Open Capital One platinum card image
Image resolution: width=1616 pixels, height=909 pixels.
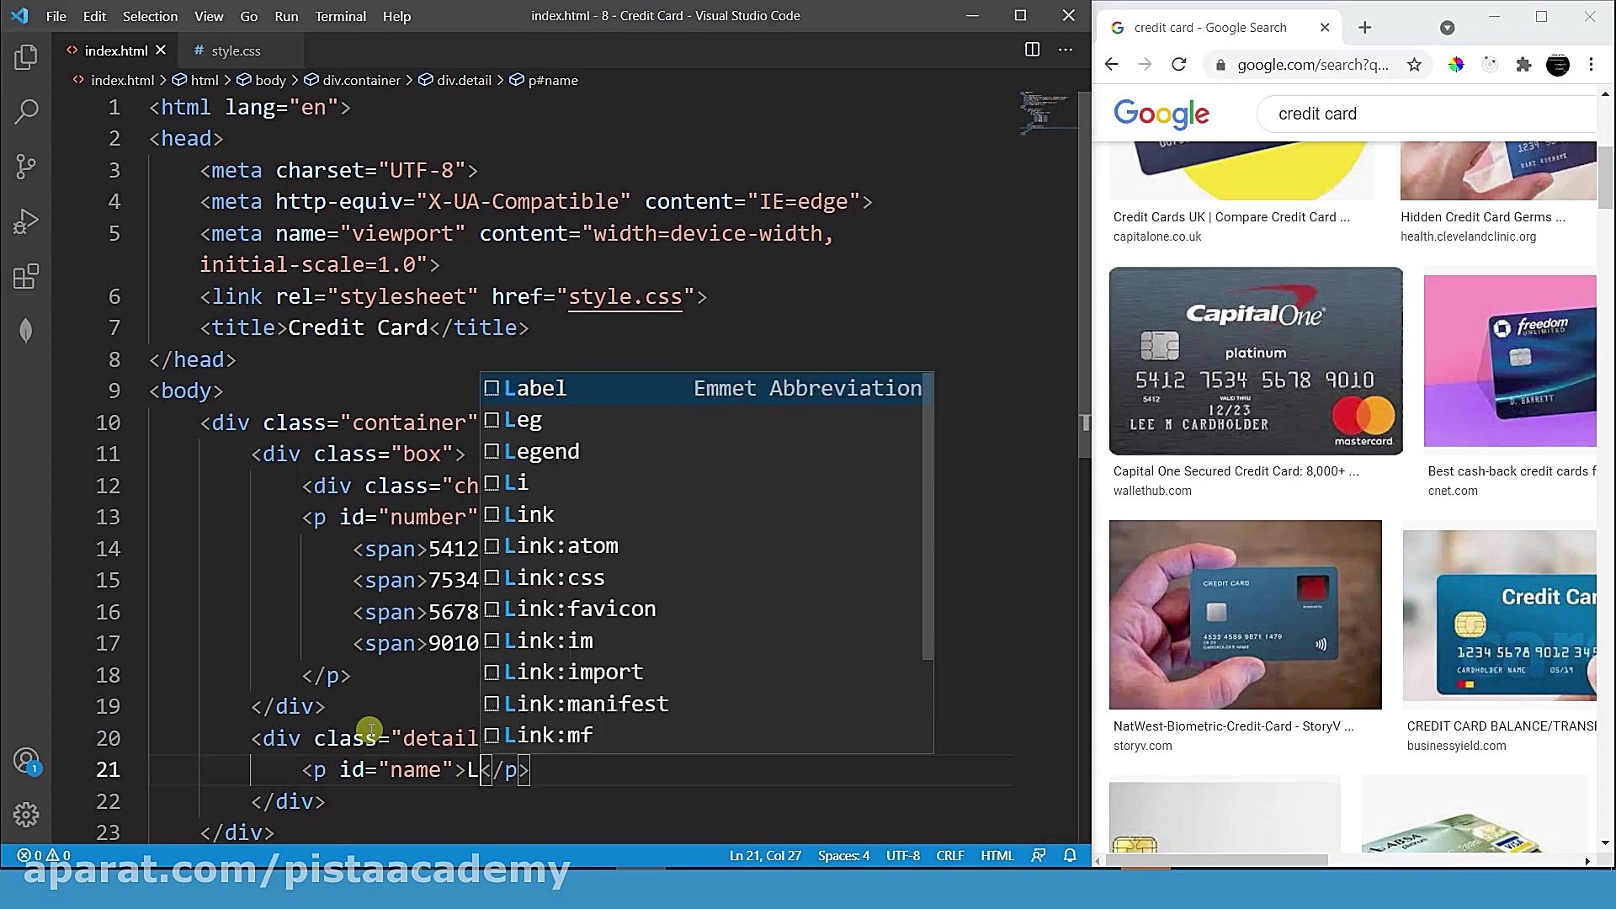[x=1256, y=361]
